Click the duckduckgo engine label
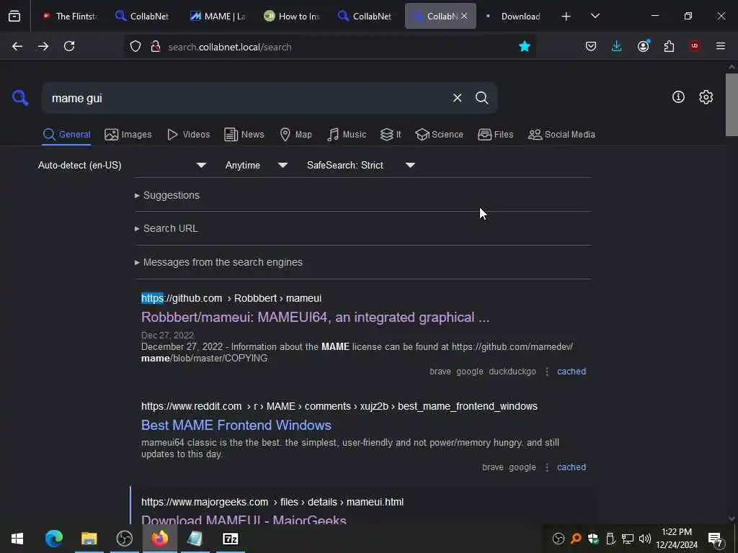This screenshot has height=553, width=738. (x=512, y=372)
